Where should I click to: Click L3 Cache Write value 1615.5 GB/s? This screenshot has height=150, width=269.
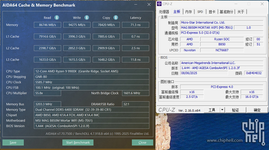[77, 59]
